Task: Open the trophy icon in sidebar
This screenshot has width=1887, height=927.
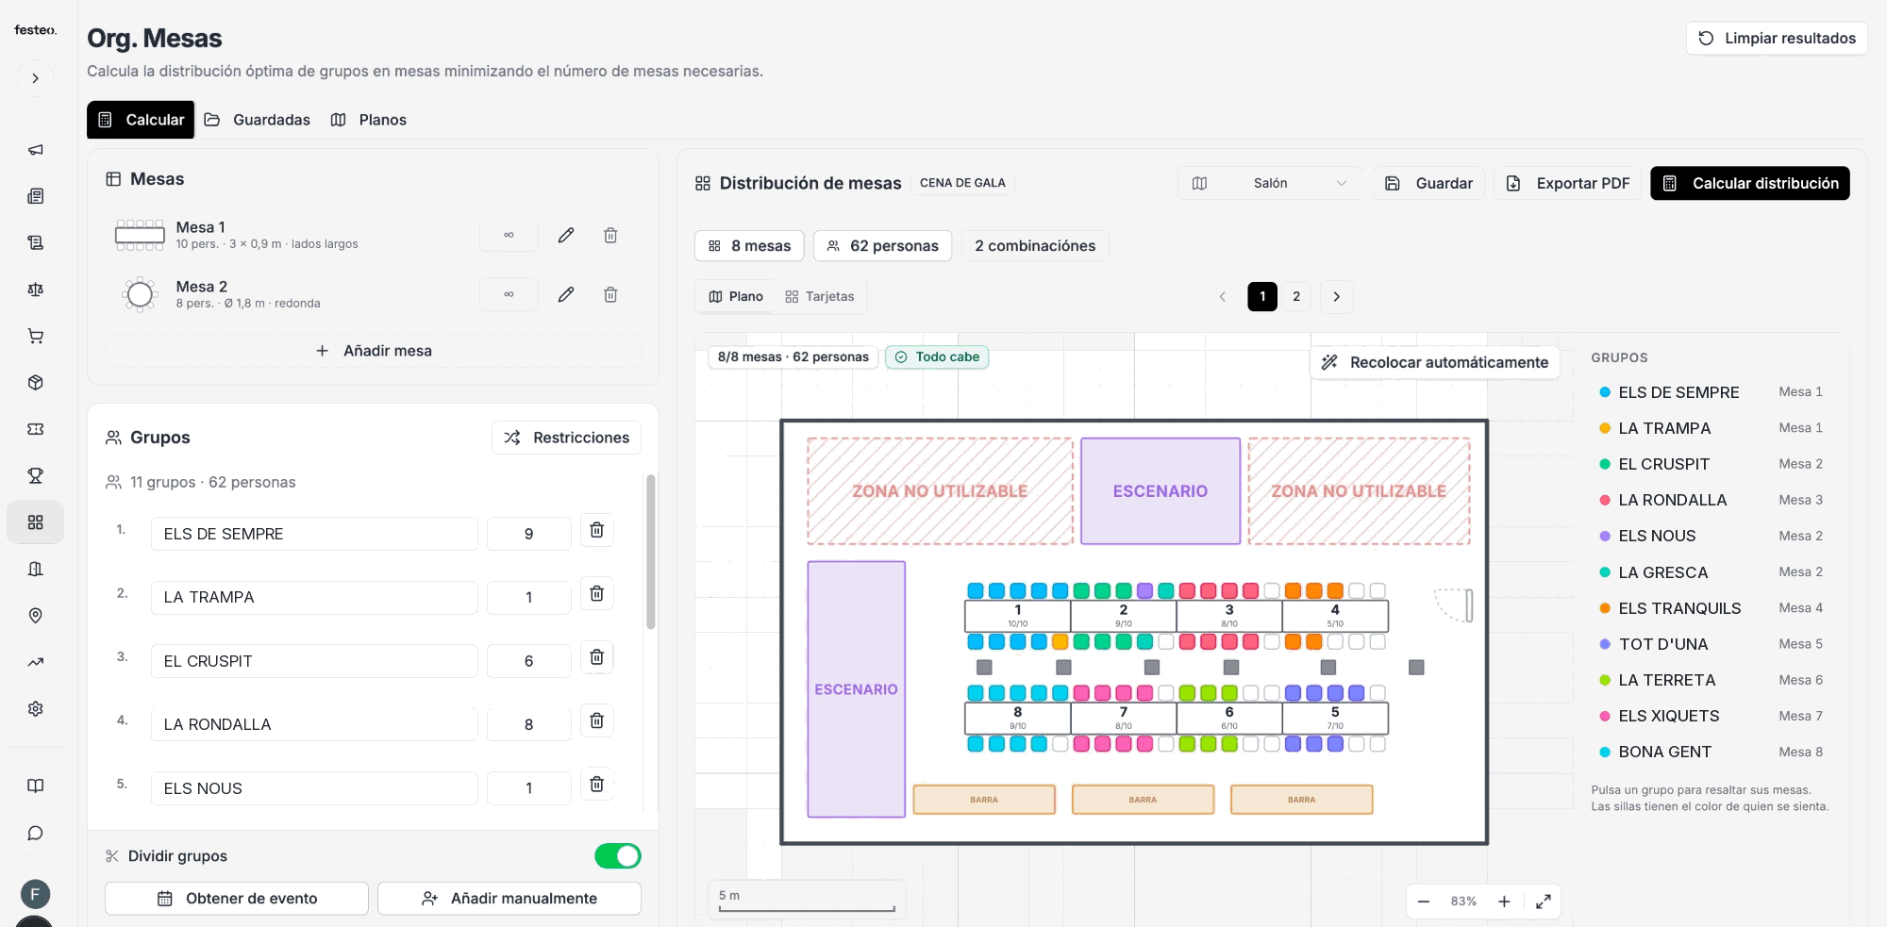Action: (36, 475)
